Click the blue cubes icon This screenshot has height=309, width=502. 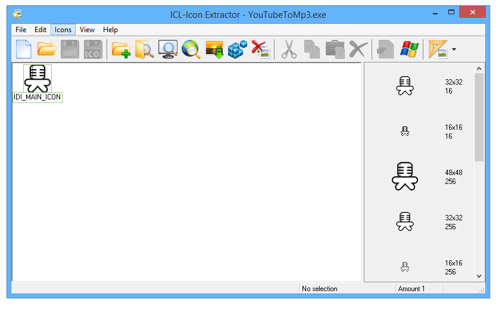pos(237,49)
